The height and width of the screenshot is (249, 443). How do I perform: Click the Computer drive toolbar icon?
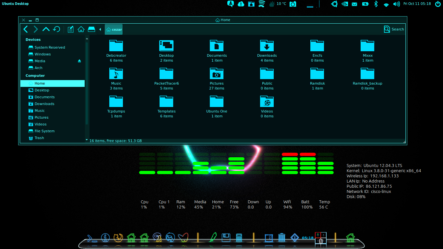91,29
